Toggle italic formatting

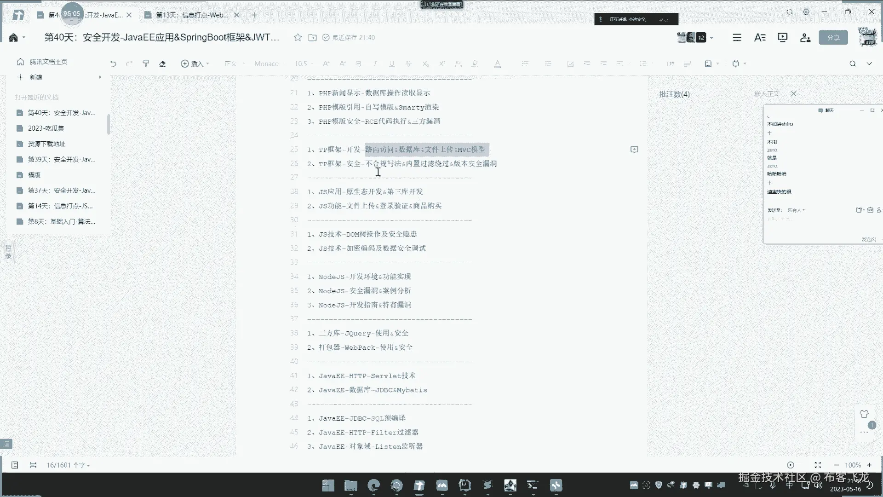pos(375,64)
